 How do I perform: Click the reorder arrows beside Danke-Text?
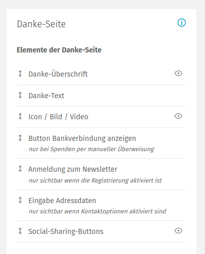[x=20, y=95]
